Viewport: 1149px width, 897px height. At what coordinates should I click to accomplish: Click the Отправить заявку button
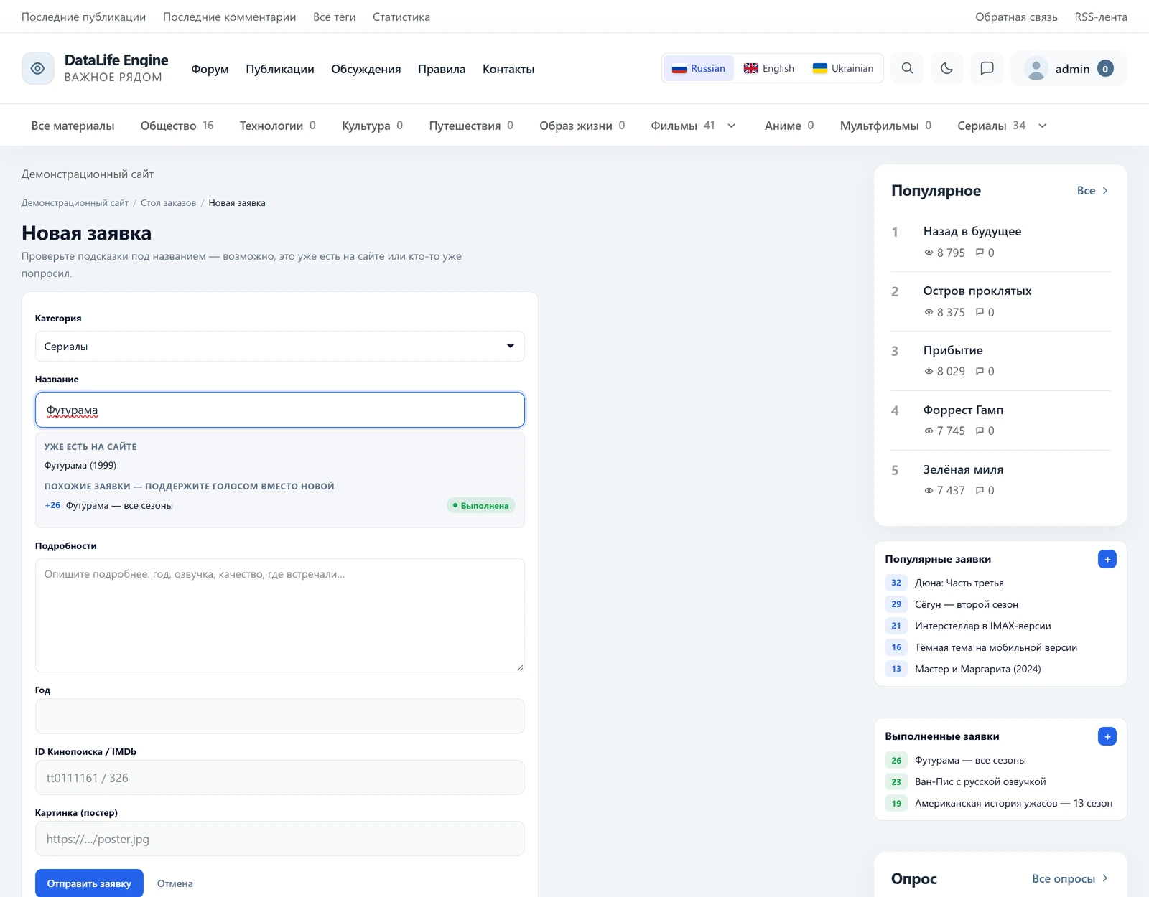click(89, 883)
